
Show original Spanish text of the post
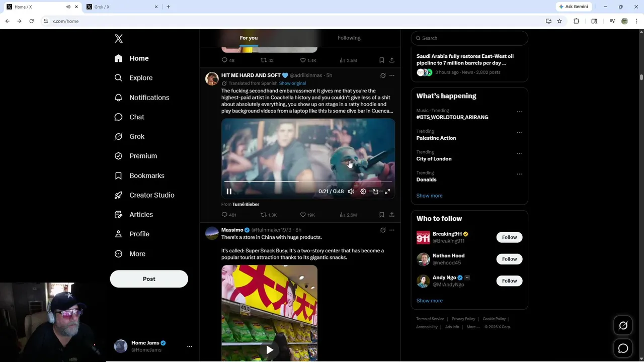click(292, 83)
